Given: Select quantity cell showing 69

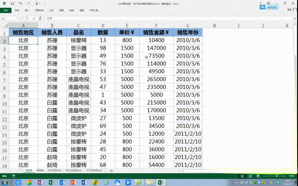Looking at the screenshot, I should pyautogui.click(x=103, y=126).
